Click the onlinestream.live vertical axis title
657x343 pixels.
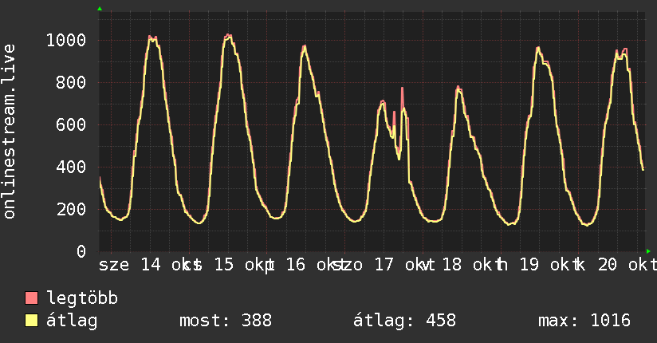point(9,132)
